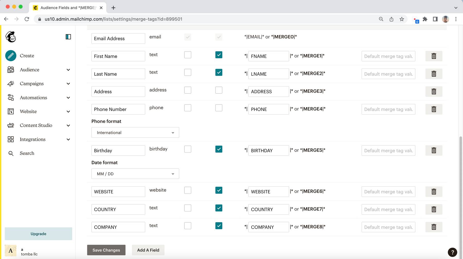The width and height of the screenshot is (463, 259).
Task: Delete the COUNTRY field via trash icon
Action: tap(434, 209)
